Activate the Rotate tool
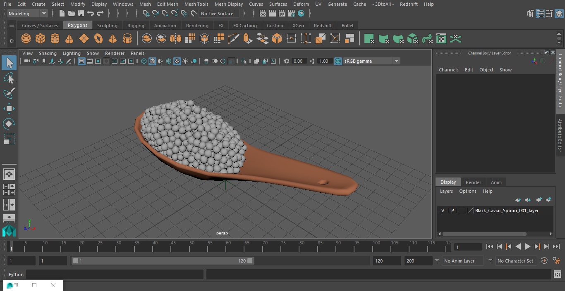This screenshot has height=291, width=565. coord(9,124)
